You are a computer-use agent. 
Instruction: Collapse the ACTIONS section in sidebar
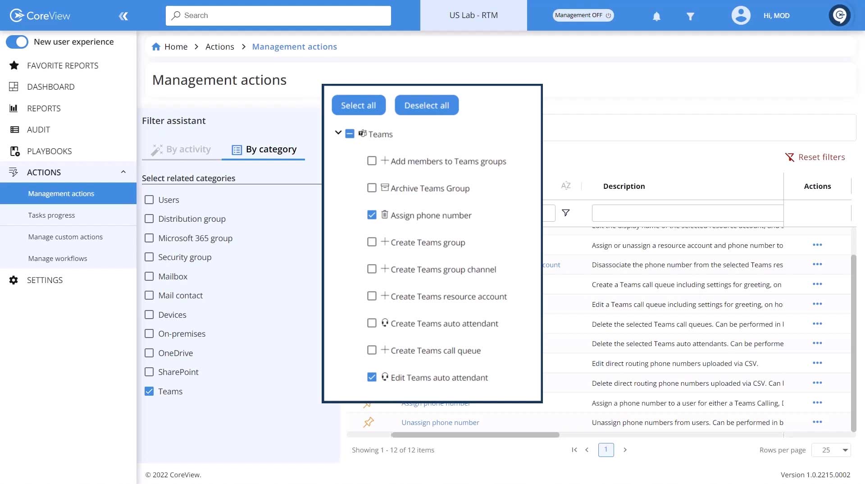click(x=123, y=172)
